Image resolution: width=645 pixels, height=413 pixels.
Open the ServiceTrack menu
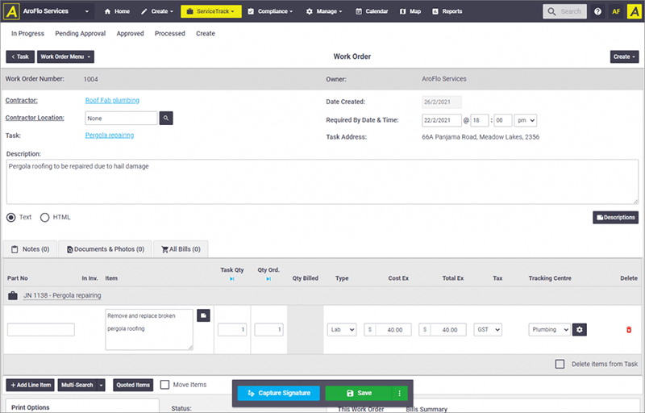point(211,11)
